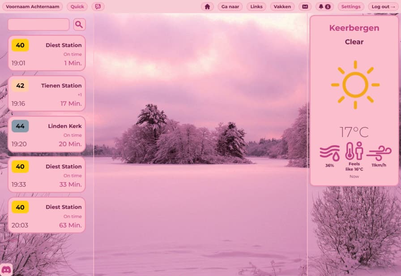Open the Ga naar menu
Image resolution: width=401 pixels, height=276 pixels.
coord(230,7)
